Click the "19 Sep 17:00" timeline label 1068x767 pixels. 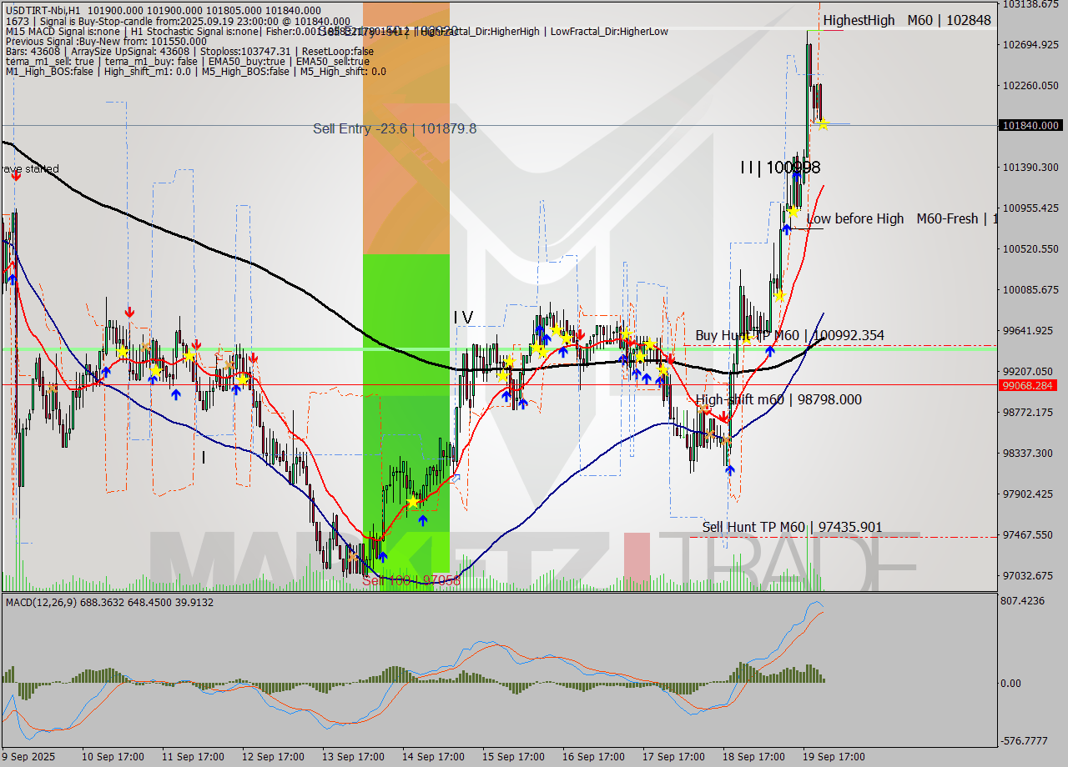834,756
